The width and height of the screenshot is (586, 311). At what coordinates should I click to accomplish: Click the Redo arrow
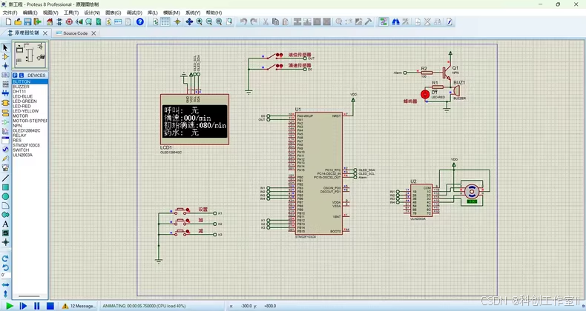(x=254, y=22)
